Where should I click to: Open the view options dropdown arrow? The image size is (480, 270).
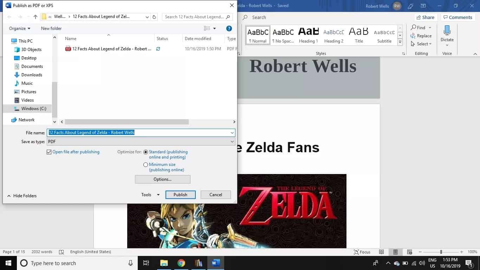coord(215,28)
